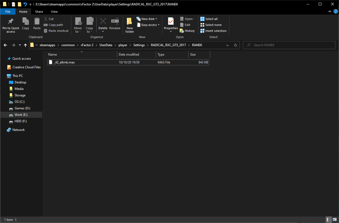339x223 pixels.
Task: Switch to the View ribbon tab
Action: (54, 12)
